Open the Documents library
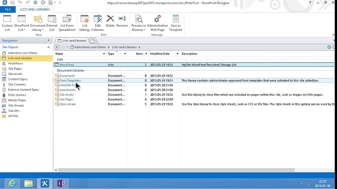The height and width of the screenshot is (189, 337). (67, 76)
